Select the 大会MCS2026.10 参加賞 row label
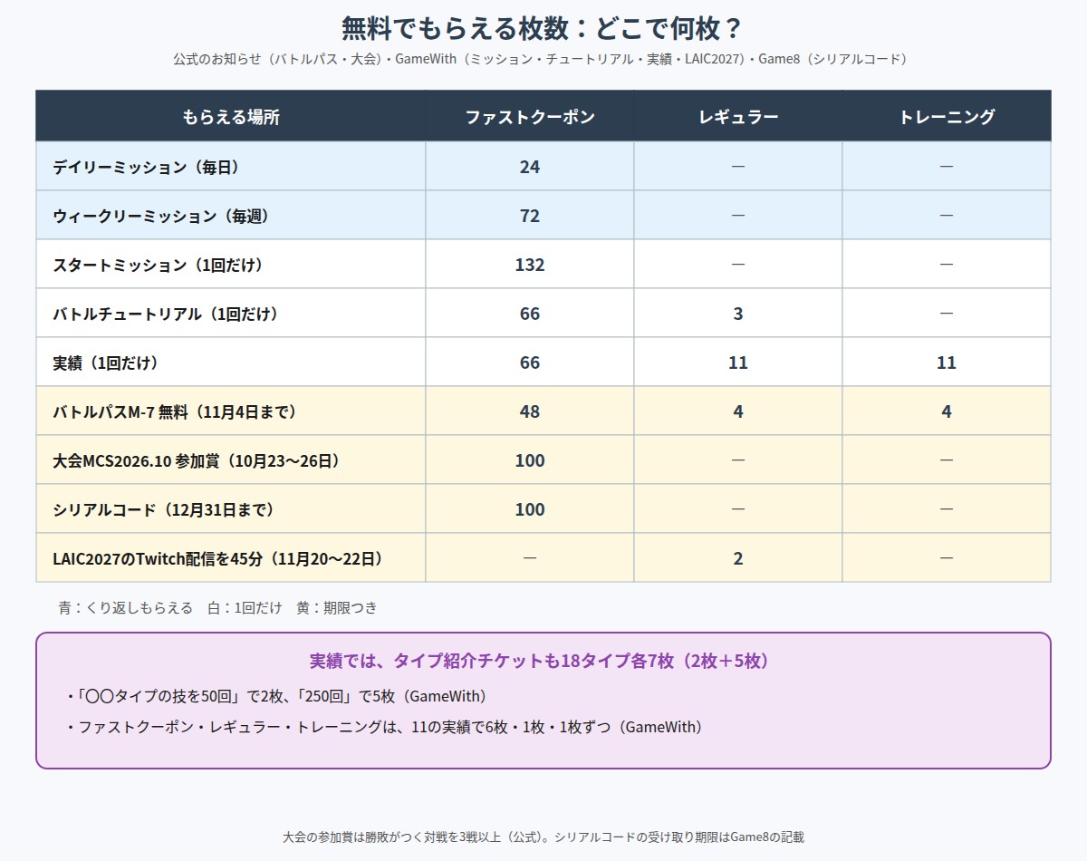The height and width of the screenshot is (861, 1087). [197, 460]
